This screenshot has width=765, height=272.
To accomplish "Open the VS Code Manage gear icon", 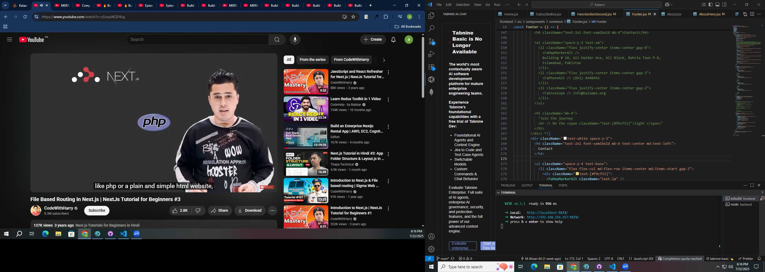I will [x=431, y=249].
